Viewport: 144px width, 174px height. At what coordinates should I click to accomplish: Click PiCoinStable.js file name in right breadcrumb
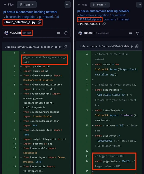tap(90, 24)
